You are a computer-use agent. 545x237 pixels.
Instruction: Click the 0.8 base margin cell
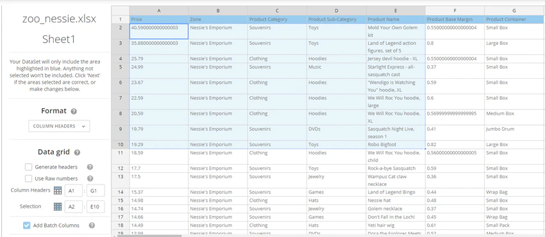click(x=455, y=47)
